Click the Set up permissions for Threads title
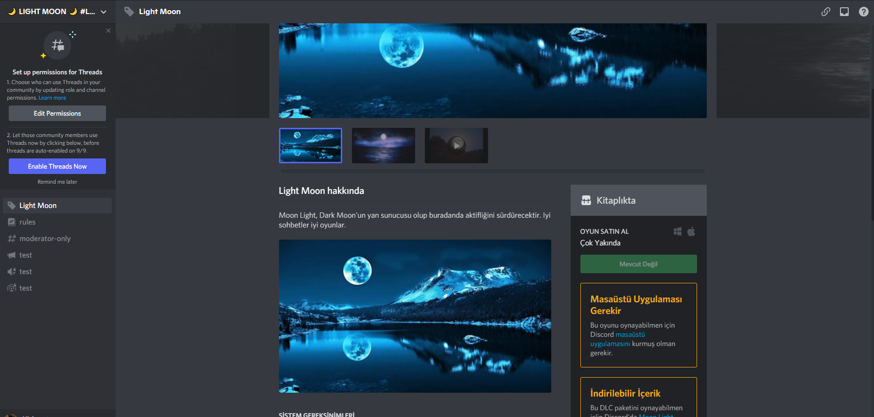The height and width of the screenshot is (417, 874). click(x=57, y=72)
